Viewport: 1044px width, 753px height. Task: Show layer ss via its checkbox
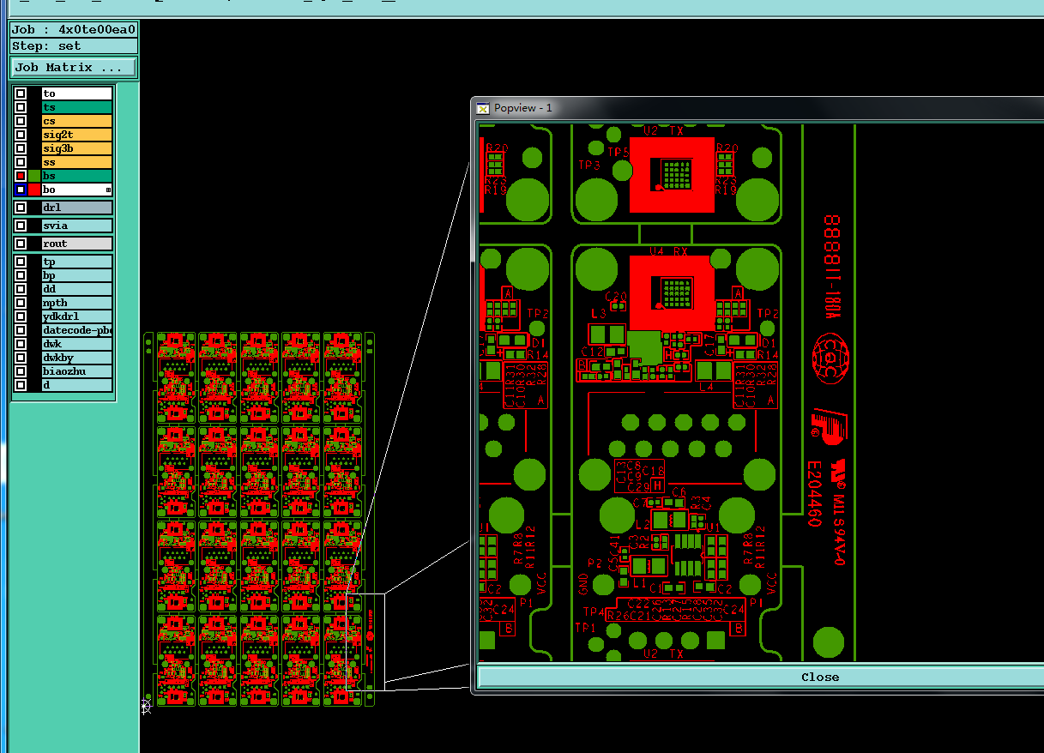[21, 162]
